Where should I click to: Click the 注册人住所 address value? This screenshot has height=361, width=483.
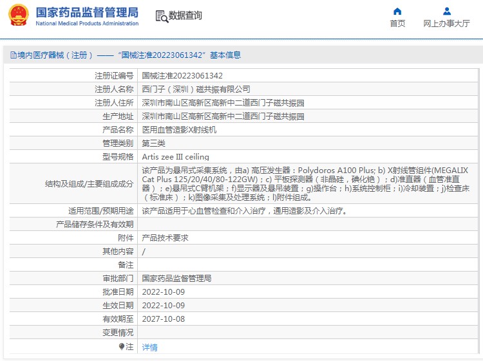pyautogui.click(x=223, y=103)
